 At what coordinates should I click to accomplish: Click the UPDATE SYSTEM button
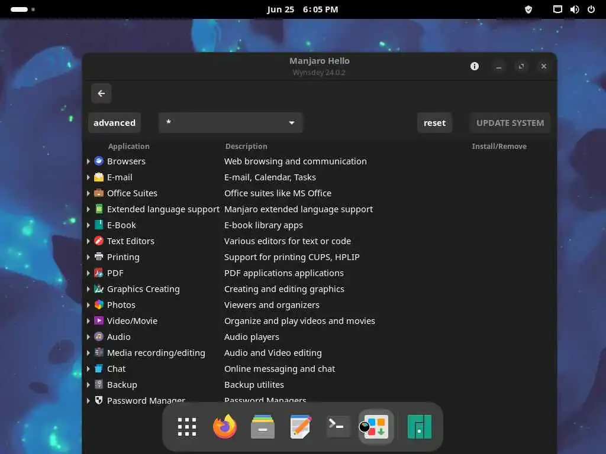(x=510, y=123)
